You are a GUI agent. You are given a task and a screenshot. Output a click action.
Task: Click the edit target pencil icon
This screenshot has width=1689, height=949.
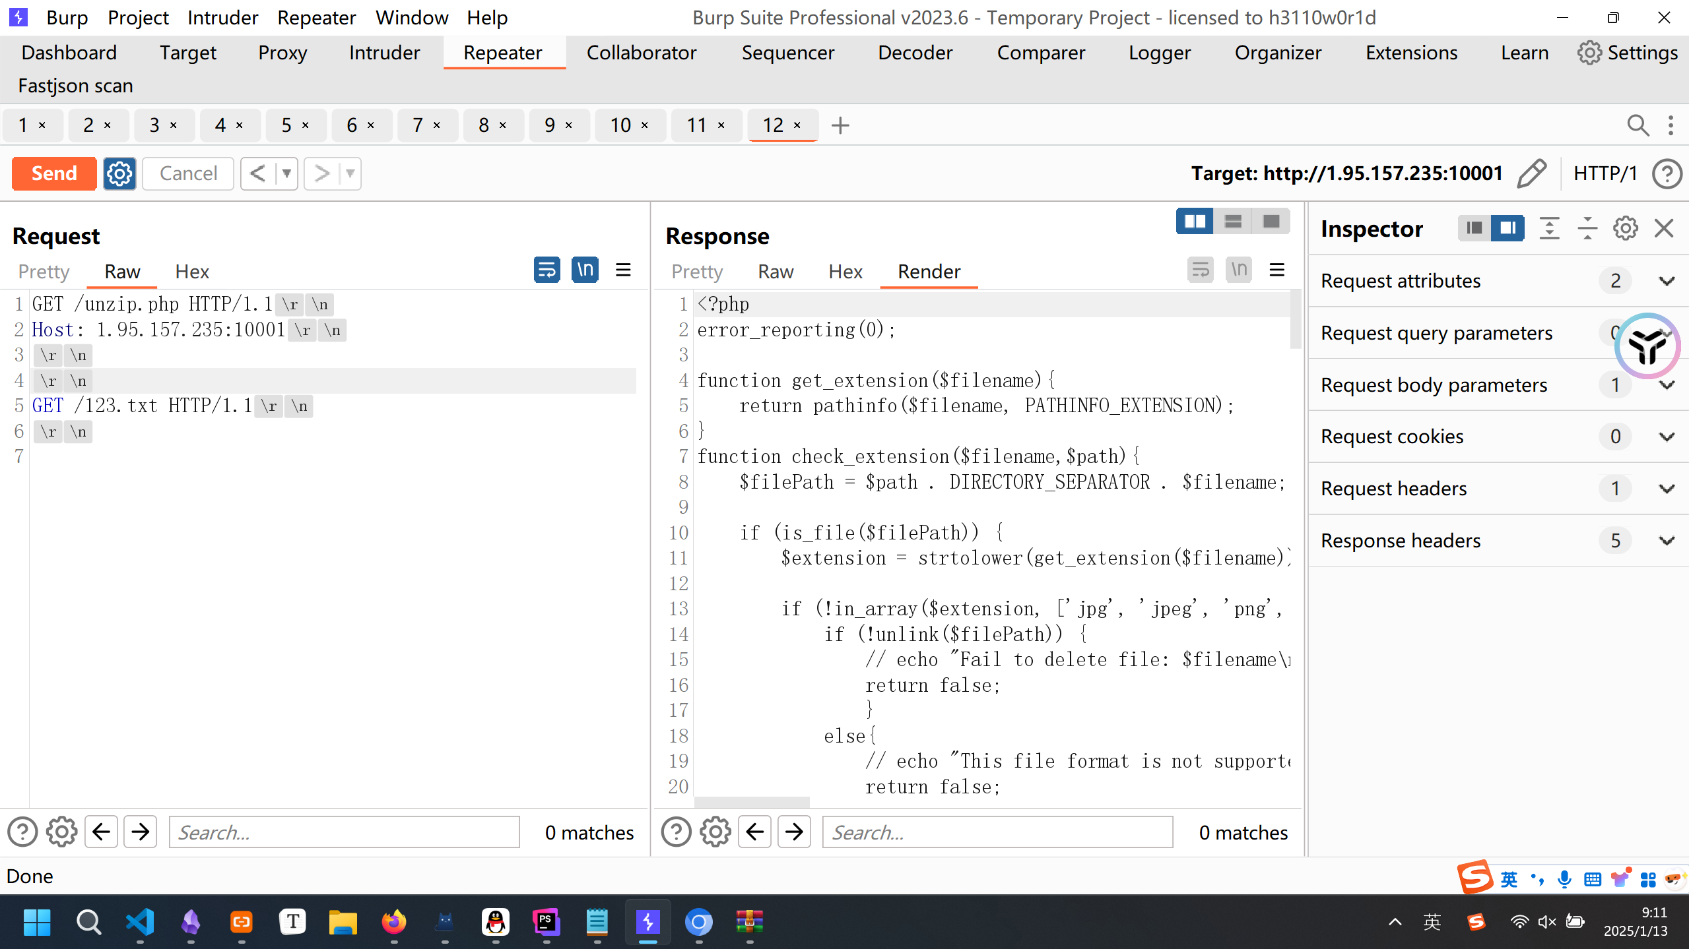[1531, 173]
